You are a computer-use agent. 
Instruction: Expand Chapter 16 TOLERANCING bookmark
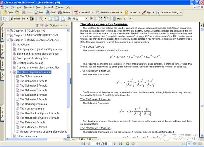[8, 31]
